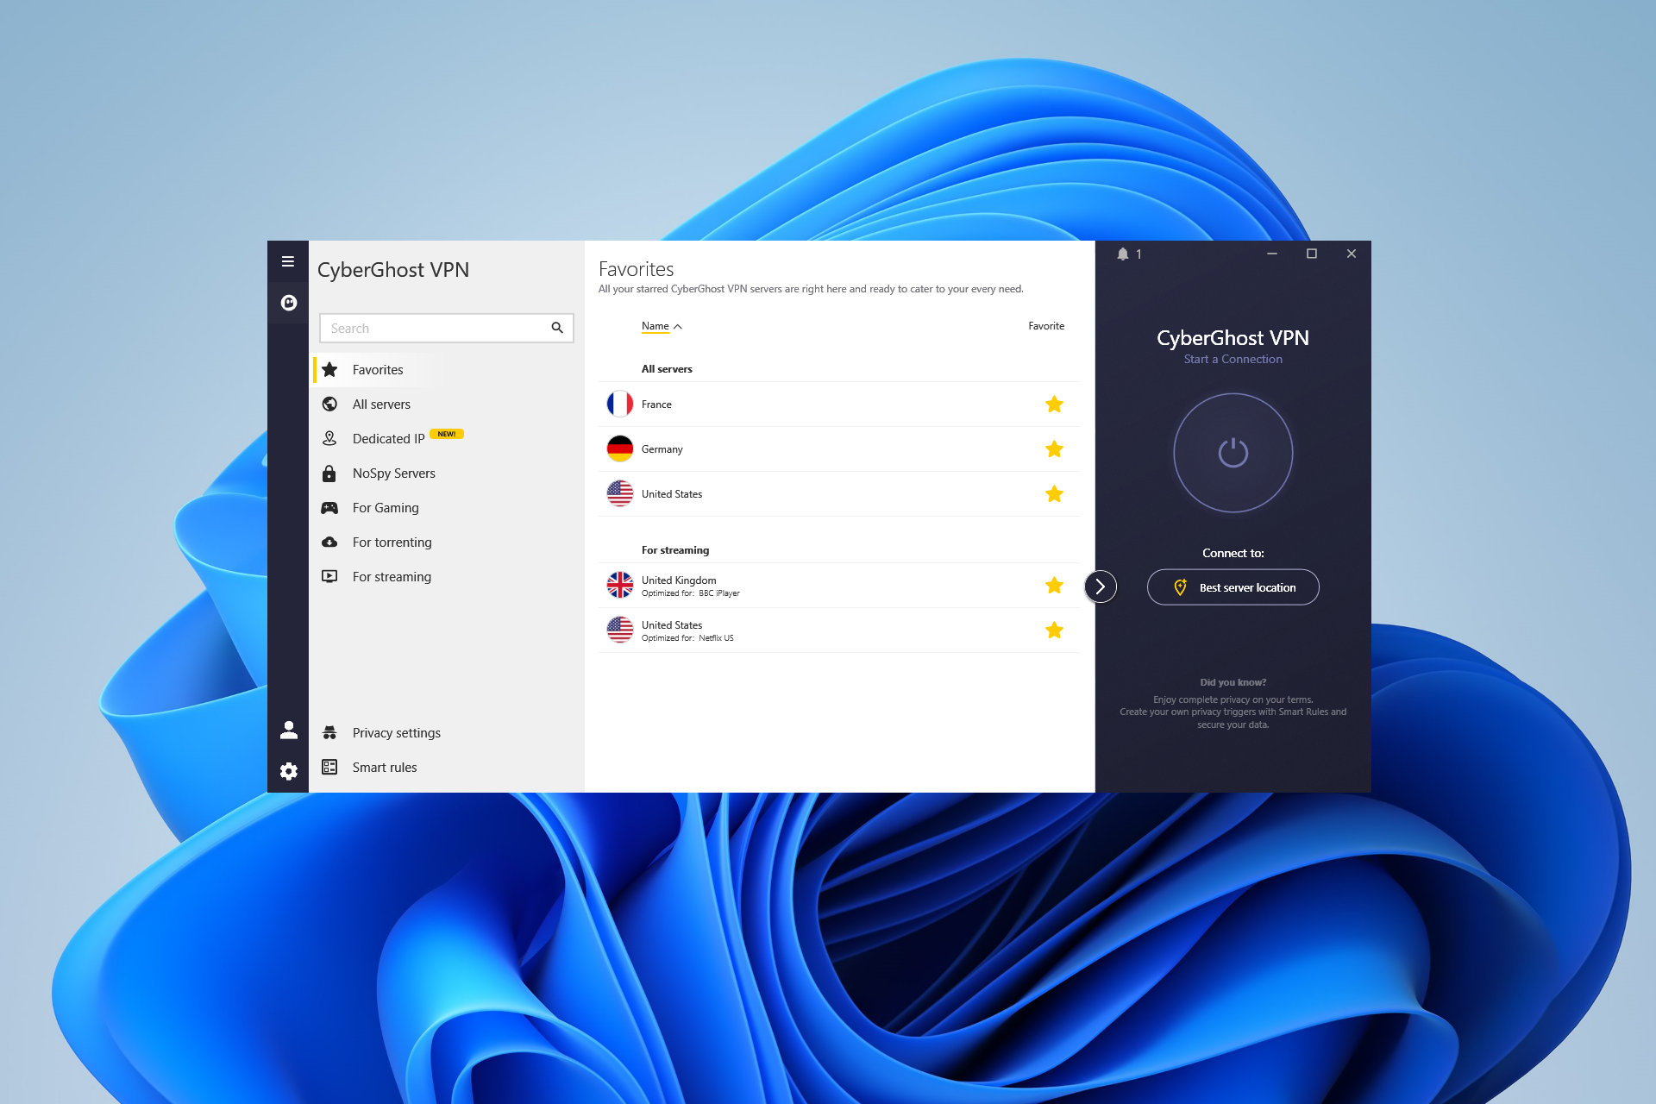Select the NoSpy Servers lock icon
The height and width of the screenshot is (1104, 1656).
331,472
